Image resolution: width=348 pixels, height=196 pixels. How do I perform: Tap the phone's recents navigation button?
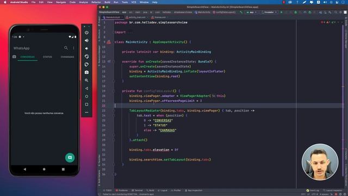pyautogui.click(x=63, y=169)
